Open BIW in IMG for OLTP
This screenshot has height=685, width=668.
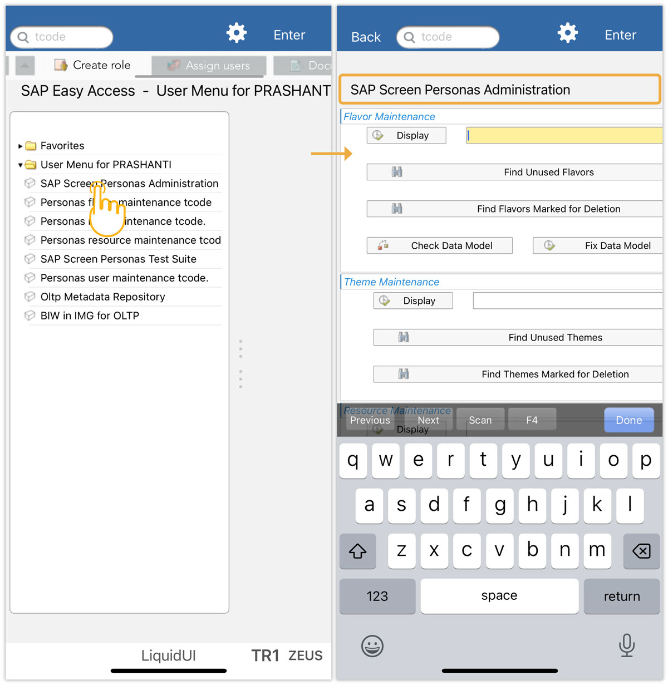(x=90, y=316)
